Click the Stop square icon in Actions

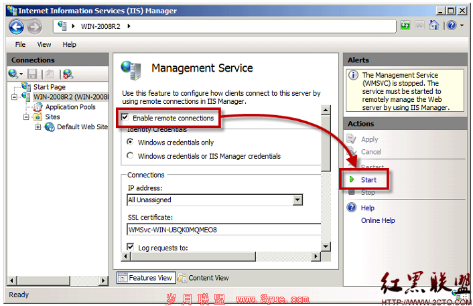(x=351, y=193)
